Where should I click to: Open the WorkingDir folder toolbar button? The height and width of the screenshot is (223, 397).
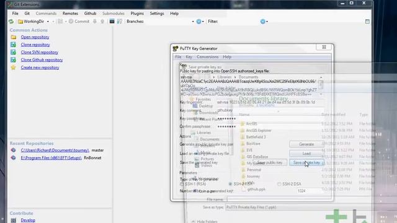pyautogui.click(x=31, y=22)
